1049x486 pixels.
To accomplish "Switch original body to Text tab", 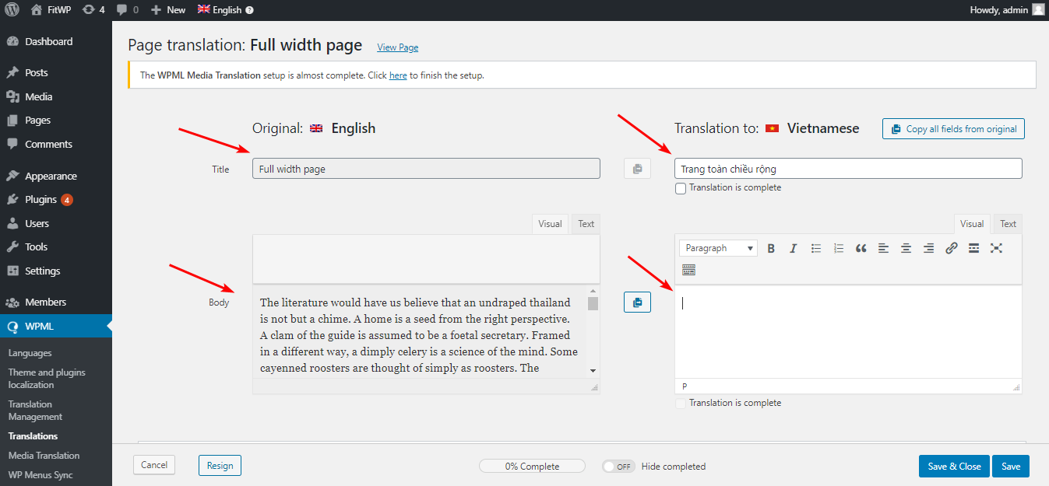I will (x=586, y=224).
